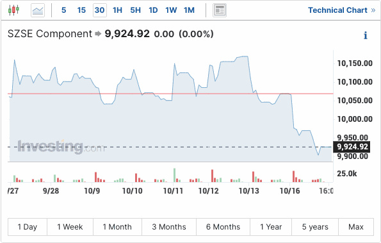Image resolution: width=381 pixels, height=243 pixels.
Task: Choose the 5H interval
Action: (135, 10)
